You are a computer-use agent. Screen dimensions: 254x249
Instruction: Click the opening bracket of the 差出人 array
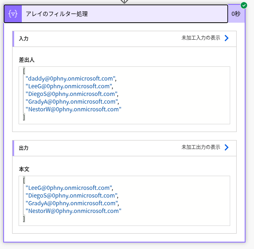[x=24, y=70]
